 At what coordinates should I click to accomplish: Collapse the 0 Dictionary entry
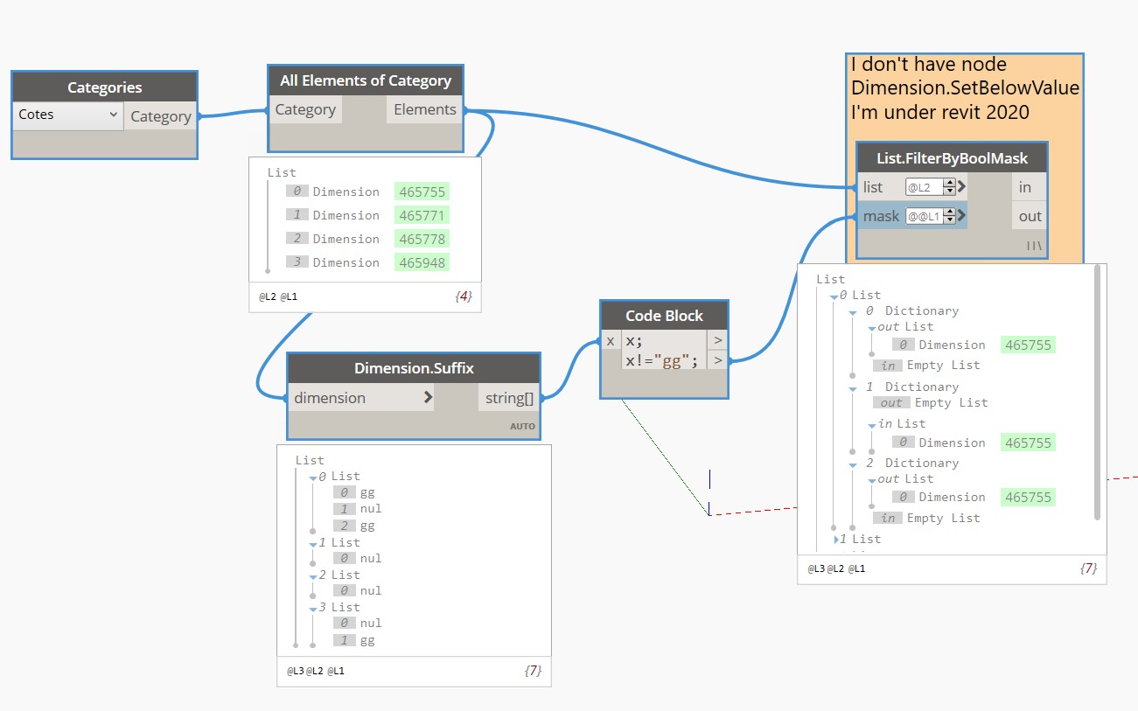(853, 311)
